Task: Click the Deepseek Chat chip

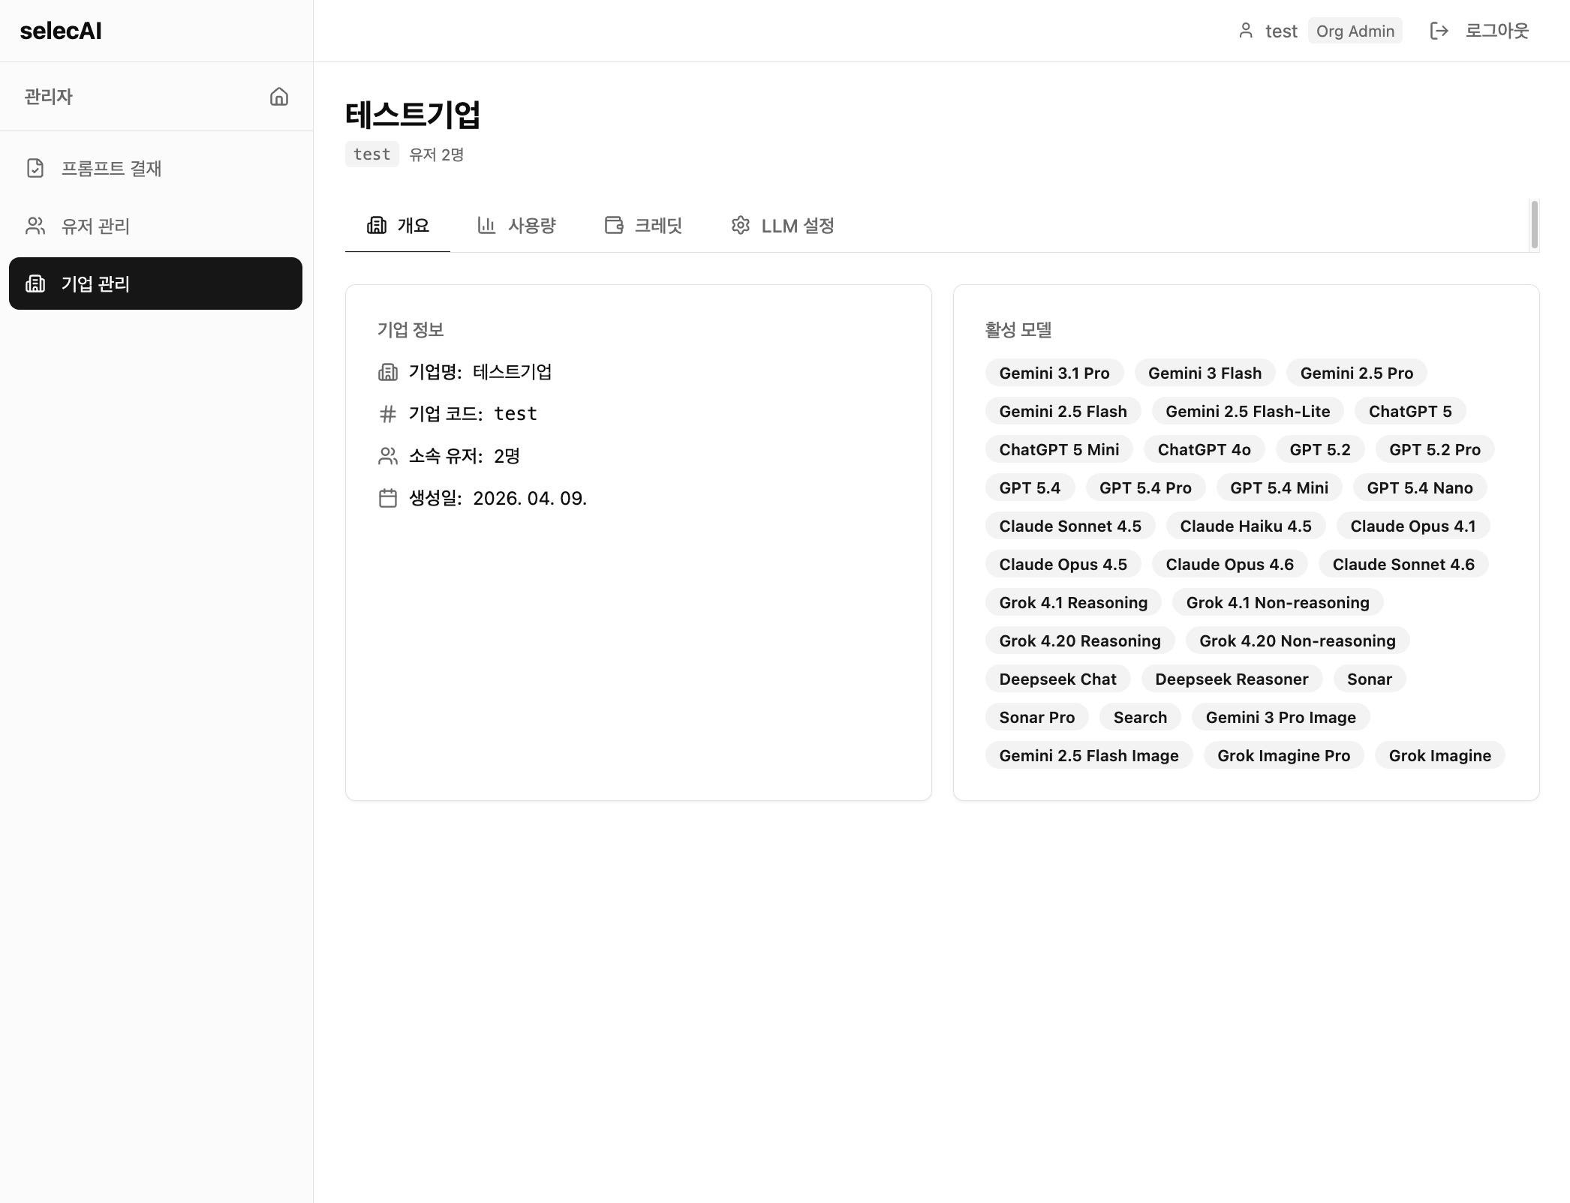Action: (x=1058, y=679)
